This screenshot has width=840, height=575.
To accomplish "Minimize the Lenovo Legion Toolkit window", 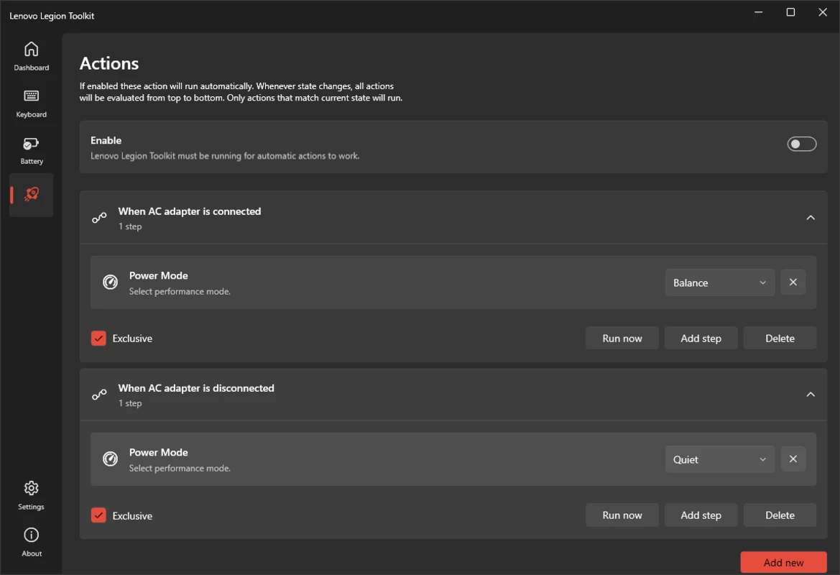I will 759,12.
